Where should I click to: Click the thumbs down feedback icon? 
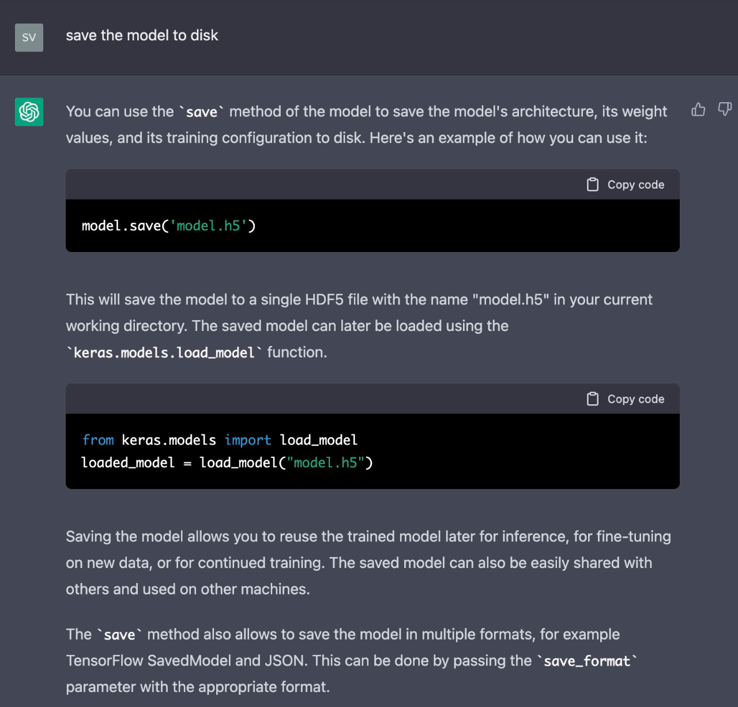724,109
